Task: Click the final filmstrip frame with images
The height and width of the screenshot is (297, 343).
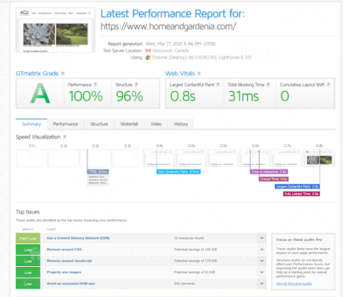Action: pyautogui.click(x=319, y=159)
